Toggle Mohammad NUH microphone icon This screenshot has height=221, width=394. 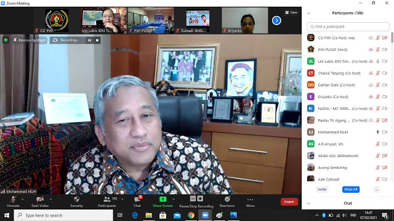click(x=377, y=132)
